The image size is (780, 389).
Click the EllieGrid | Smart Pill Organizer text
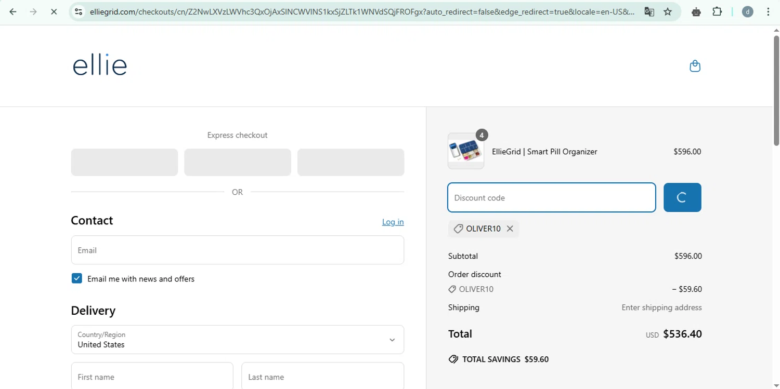pos(544,152)
